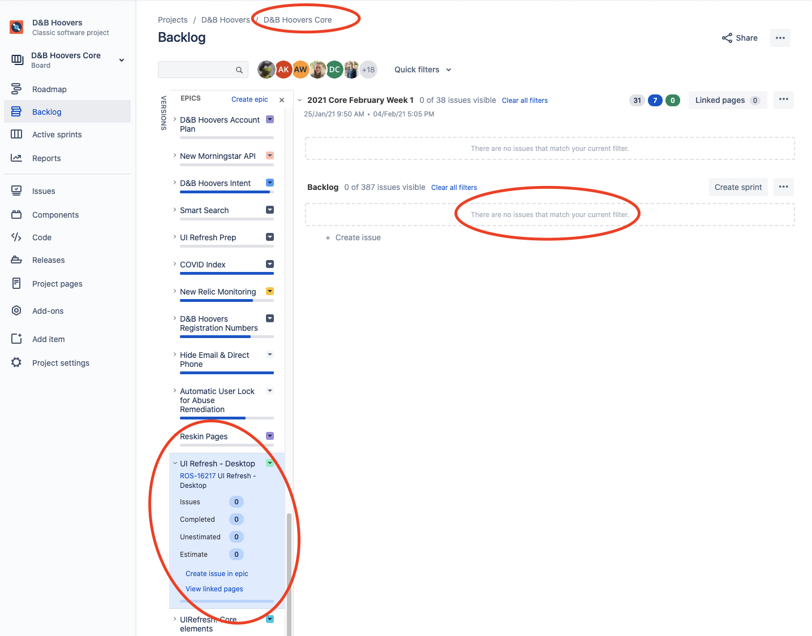The image size is (812, 636).
Task: Click the Releases ship icon
Action: point(16,259)
